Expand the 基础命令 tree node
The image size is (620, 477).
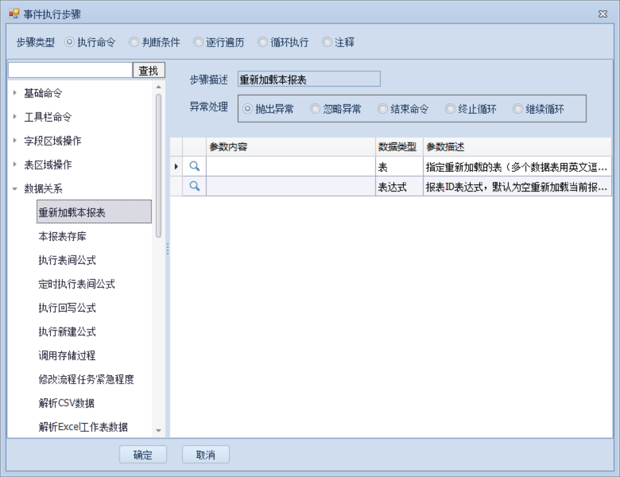15,93
